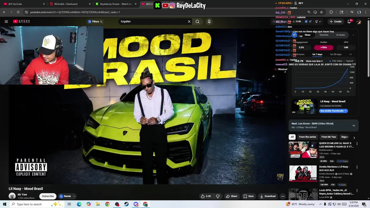Open the QUIEN ES MEJOR LIL NAAY video thumbnail
370x208 pixels.
point(303,150)
